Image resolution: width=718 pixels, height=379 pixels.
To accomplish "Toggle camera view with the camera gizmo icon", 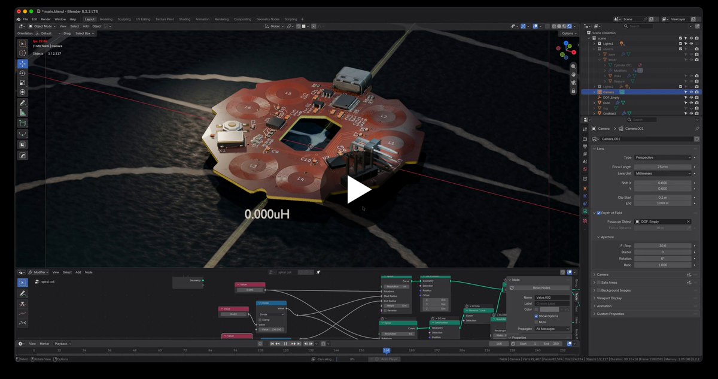I will point(573,82).
